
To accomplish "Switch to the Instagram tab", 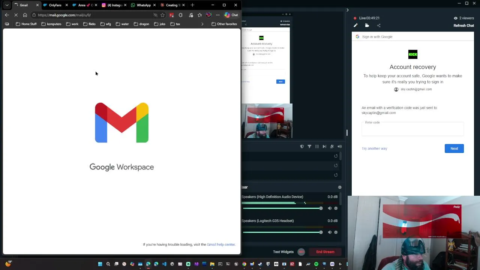I will click(x=114, y=5).
